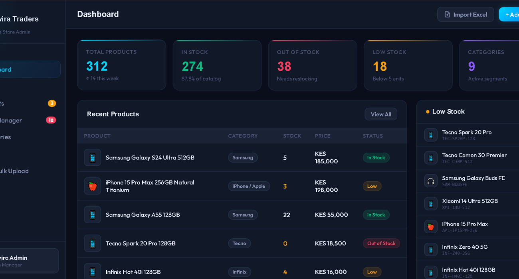Viewport: 519px width, 279px height.
Task: Click the Infinix Zero 40 5G phone icon
Action: click(x=430, y=250)
